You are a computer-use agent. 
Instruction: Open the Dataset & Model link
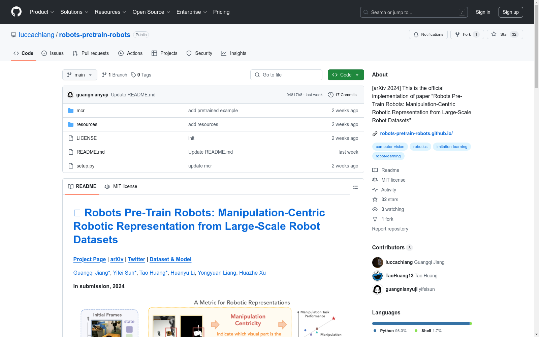click(x=170, y=259)
